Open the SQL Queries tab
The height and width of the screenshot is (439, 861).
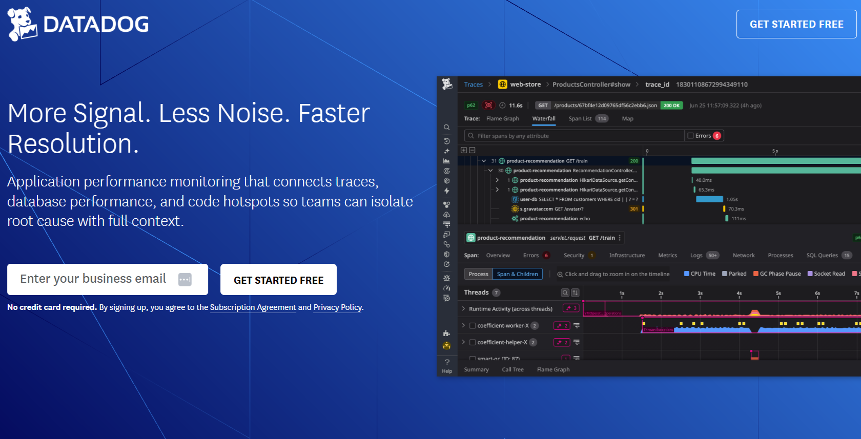pos(829,256)
